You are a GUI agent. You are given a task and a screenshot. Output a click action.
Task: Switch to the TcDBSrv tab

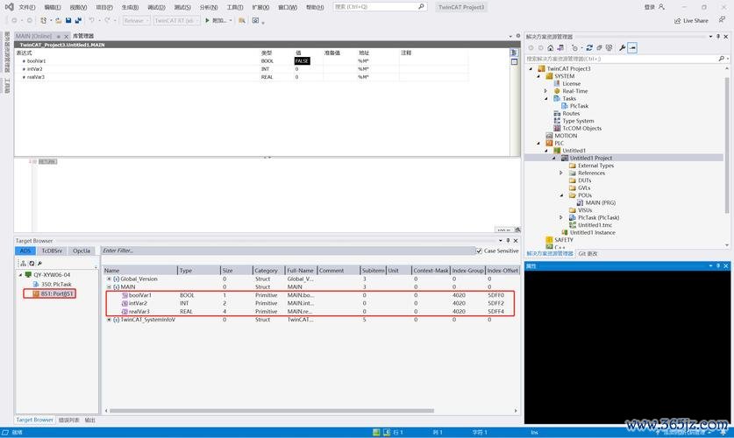[52, 251]
